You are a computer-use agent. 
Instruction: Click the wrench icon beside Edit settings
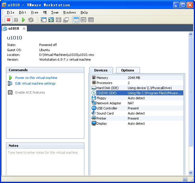pyautogui.click(x=10, y=83)
